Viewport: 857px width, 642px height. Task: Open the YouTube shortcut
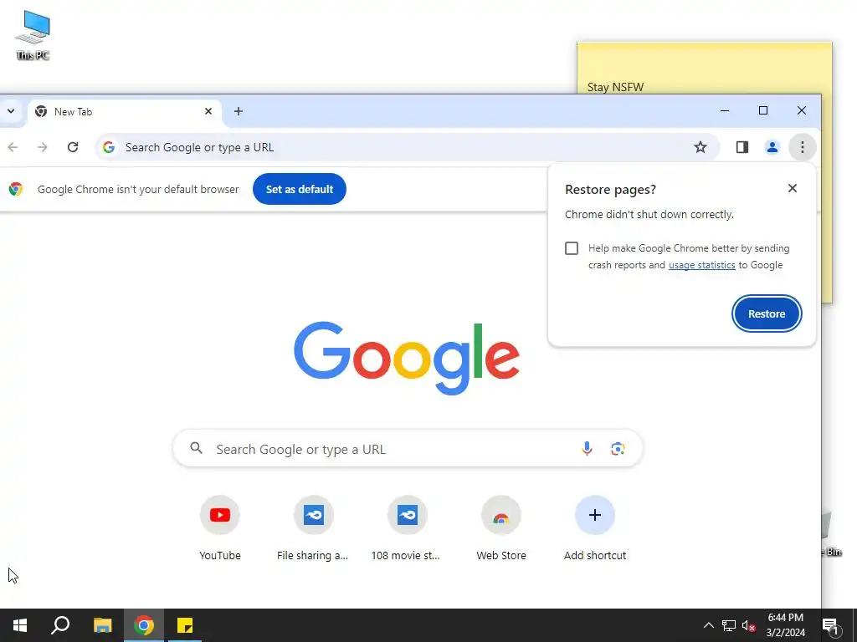click(220, 527)
